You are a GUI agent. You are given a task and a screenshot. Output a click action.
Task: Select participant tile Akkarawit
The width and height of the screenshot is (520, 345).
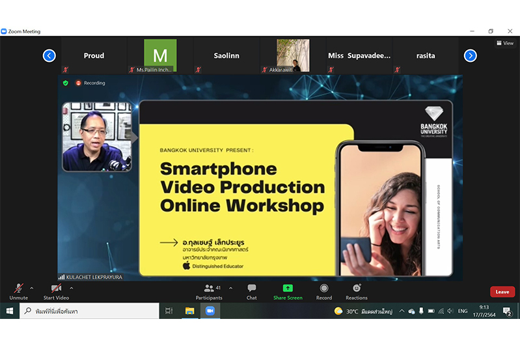point(293,55)
